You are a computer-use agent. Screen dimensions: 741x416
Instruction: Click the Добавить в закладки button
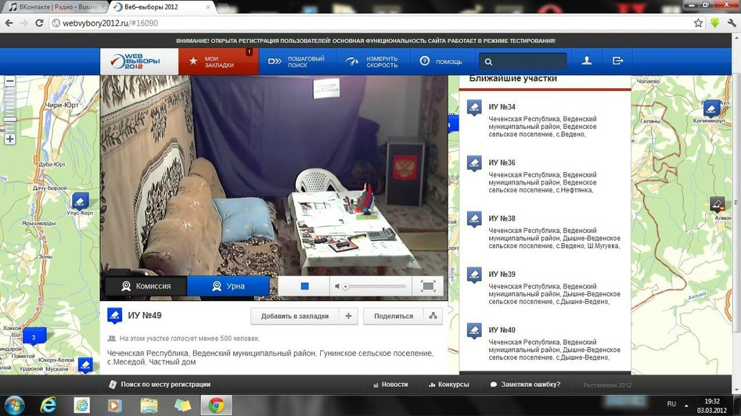[x=295, y=316]
